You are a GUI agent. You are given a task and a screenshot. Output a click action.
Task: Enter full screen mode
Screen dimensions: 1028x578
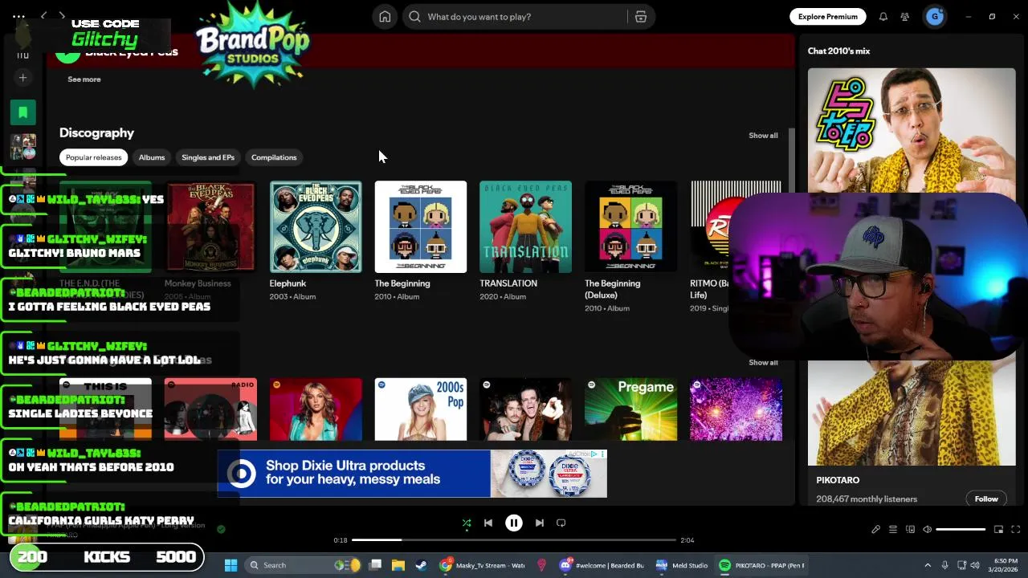coord(1015,529)
